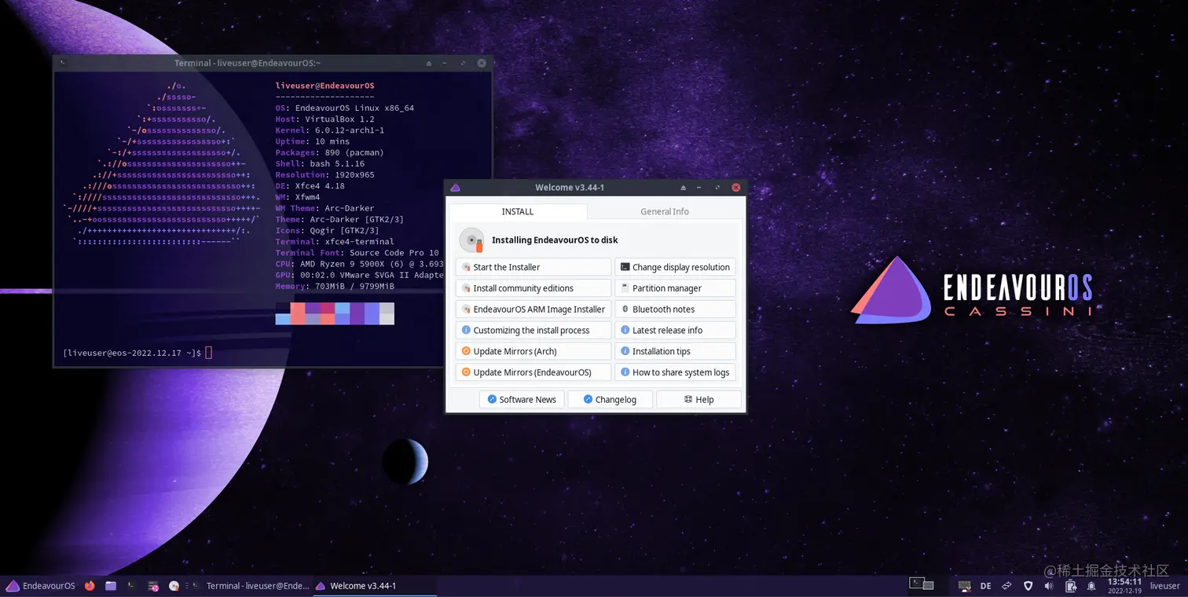Open the EndeavourOS applications menu

pos(41,585)
